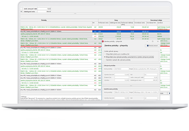Select the highlighted XPS '300kPA tl 100mm' row
Viewport: 189px width, 131px height.
point(95,32)
